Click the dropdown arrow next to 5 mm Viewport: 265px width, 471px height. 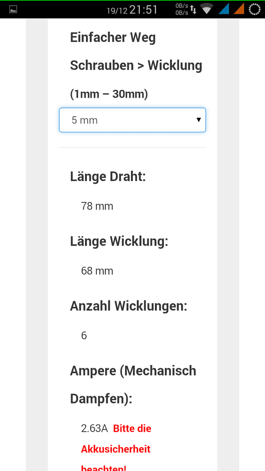(x=198, y=120)
